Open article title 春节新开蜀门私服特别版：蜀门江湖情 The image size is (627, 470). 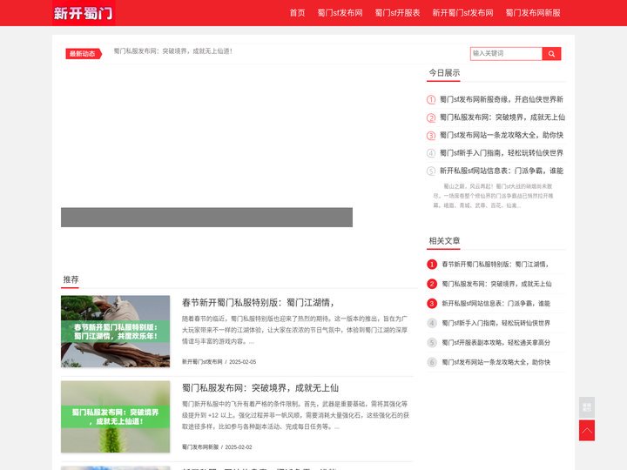click(x=258, y=303)
